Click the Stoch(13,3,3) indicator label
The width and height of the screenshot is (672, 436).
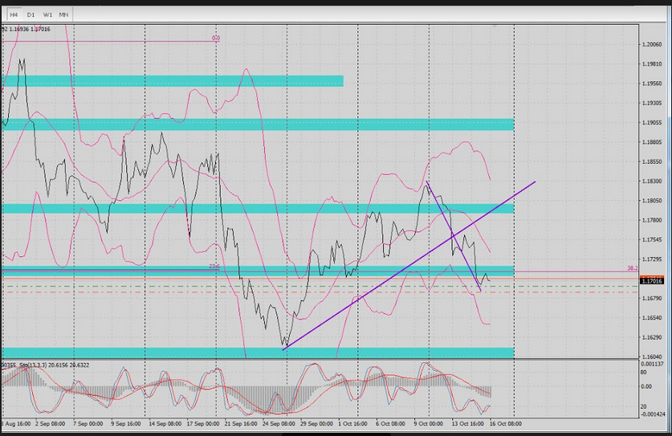[x=32, y=364]
